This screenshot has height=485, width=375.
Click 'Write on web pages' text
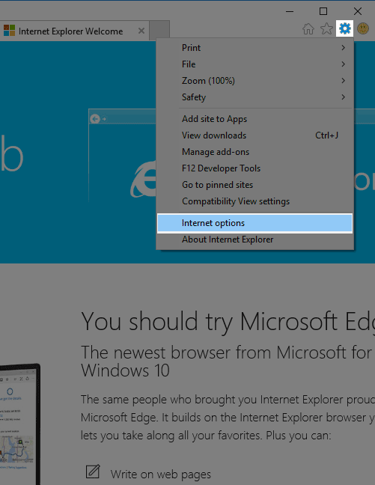coord(161,475)
